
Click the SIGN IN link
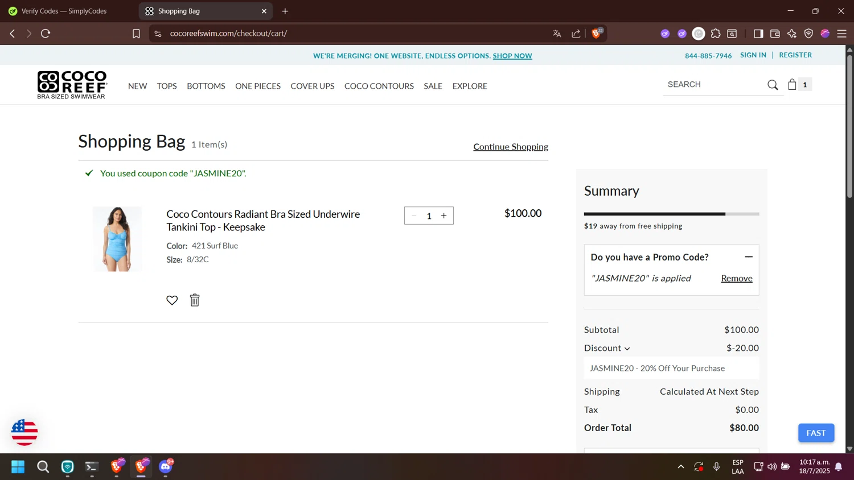[753, 55]
